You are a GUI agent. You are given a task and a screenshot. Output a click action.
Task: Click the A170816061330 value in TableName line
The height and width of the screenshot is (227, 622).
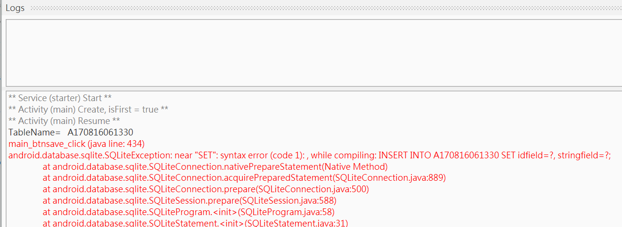[100, 133]
